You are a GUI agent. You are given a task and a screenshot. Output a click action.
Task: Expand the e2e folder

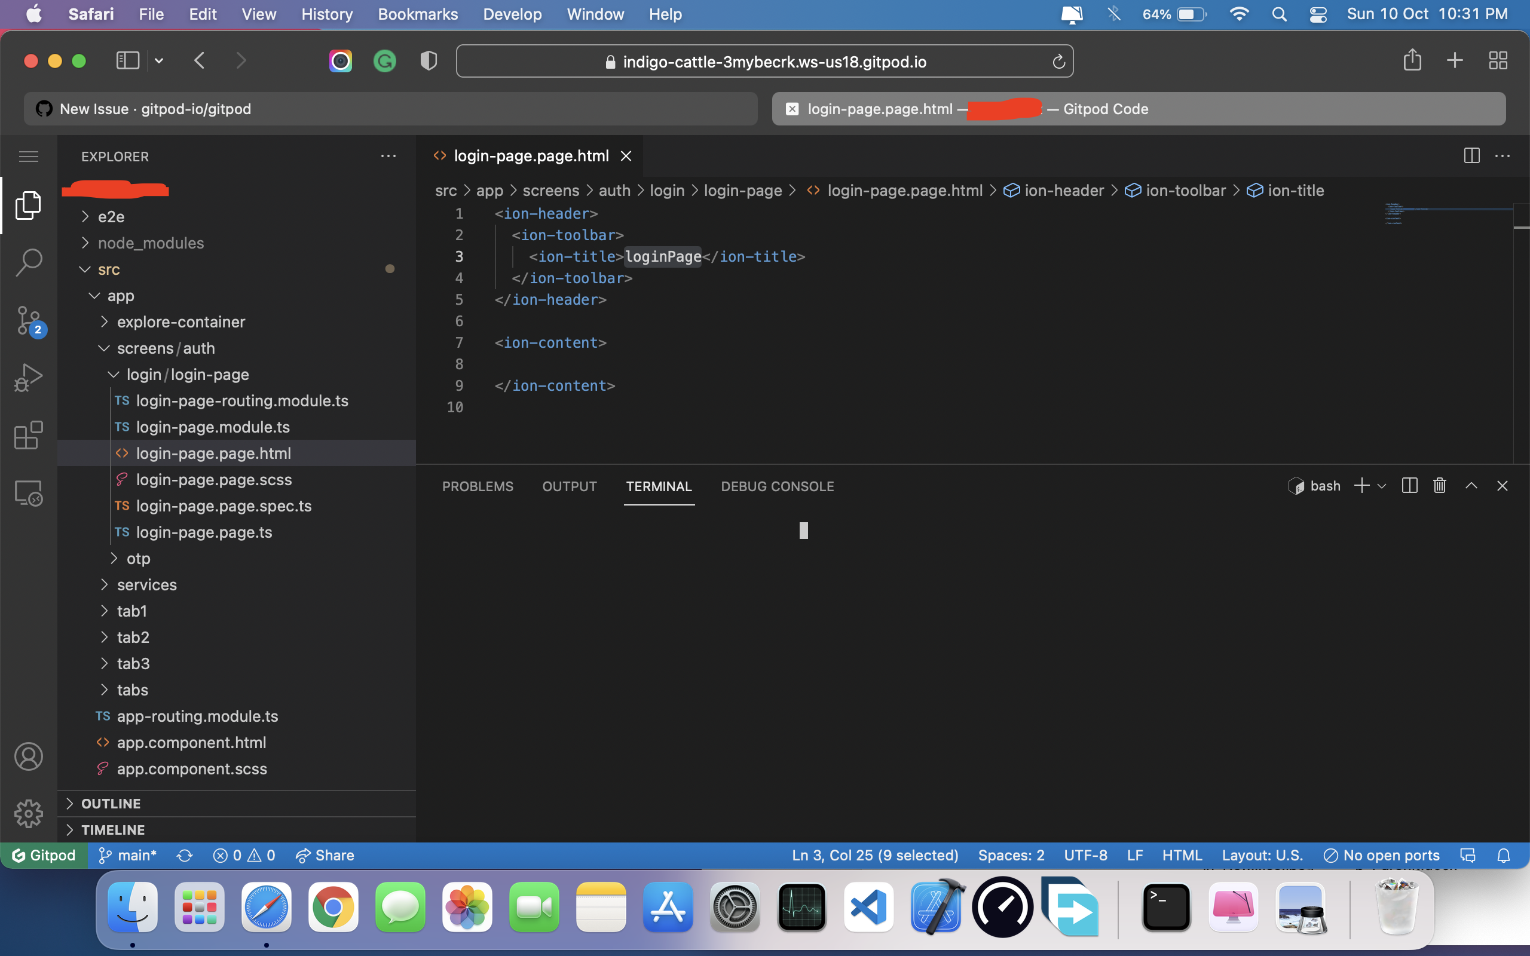pos(237,217)
